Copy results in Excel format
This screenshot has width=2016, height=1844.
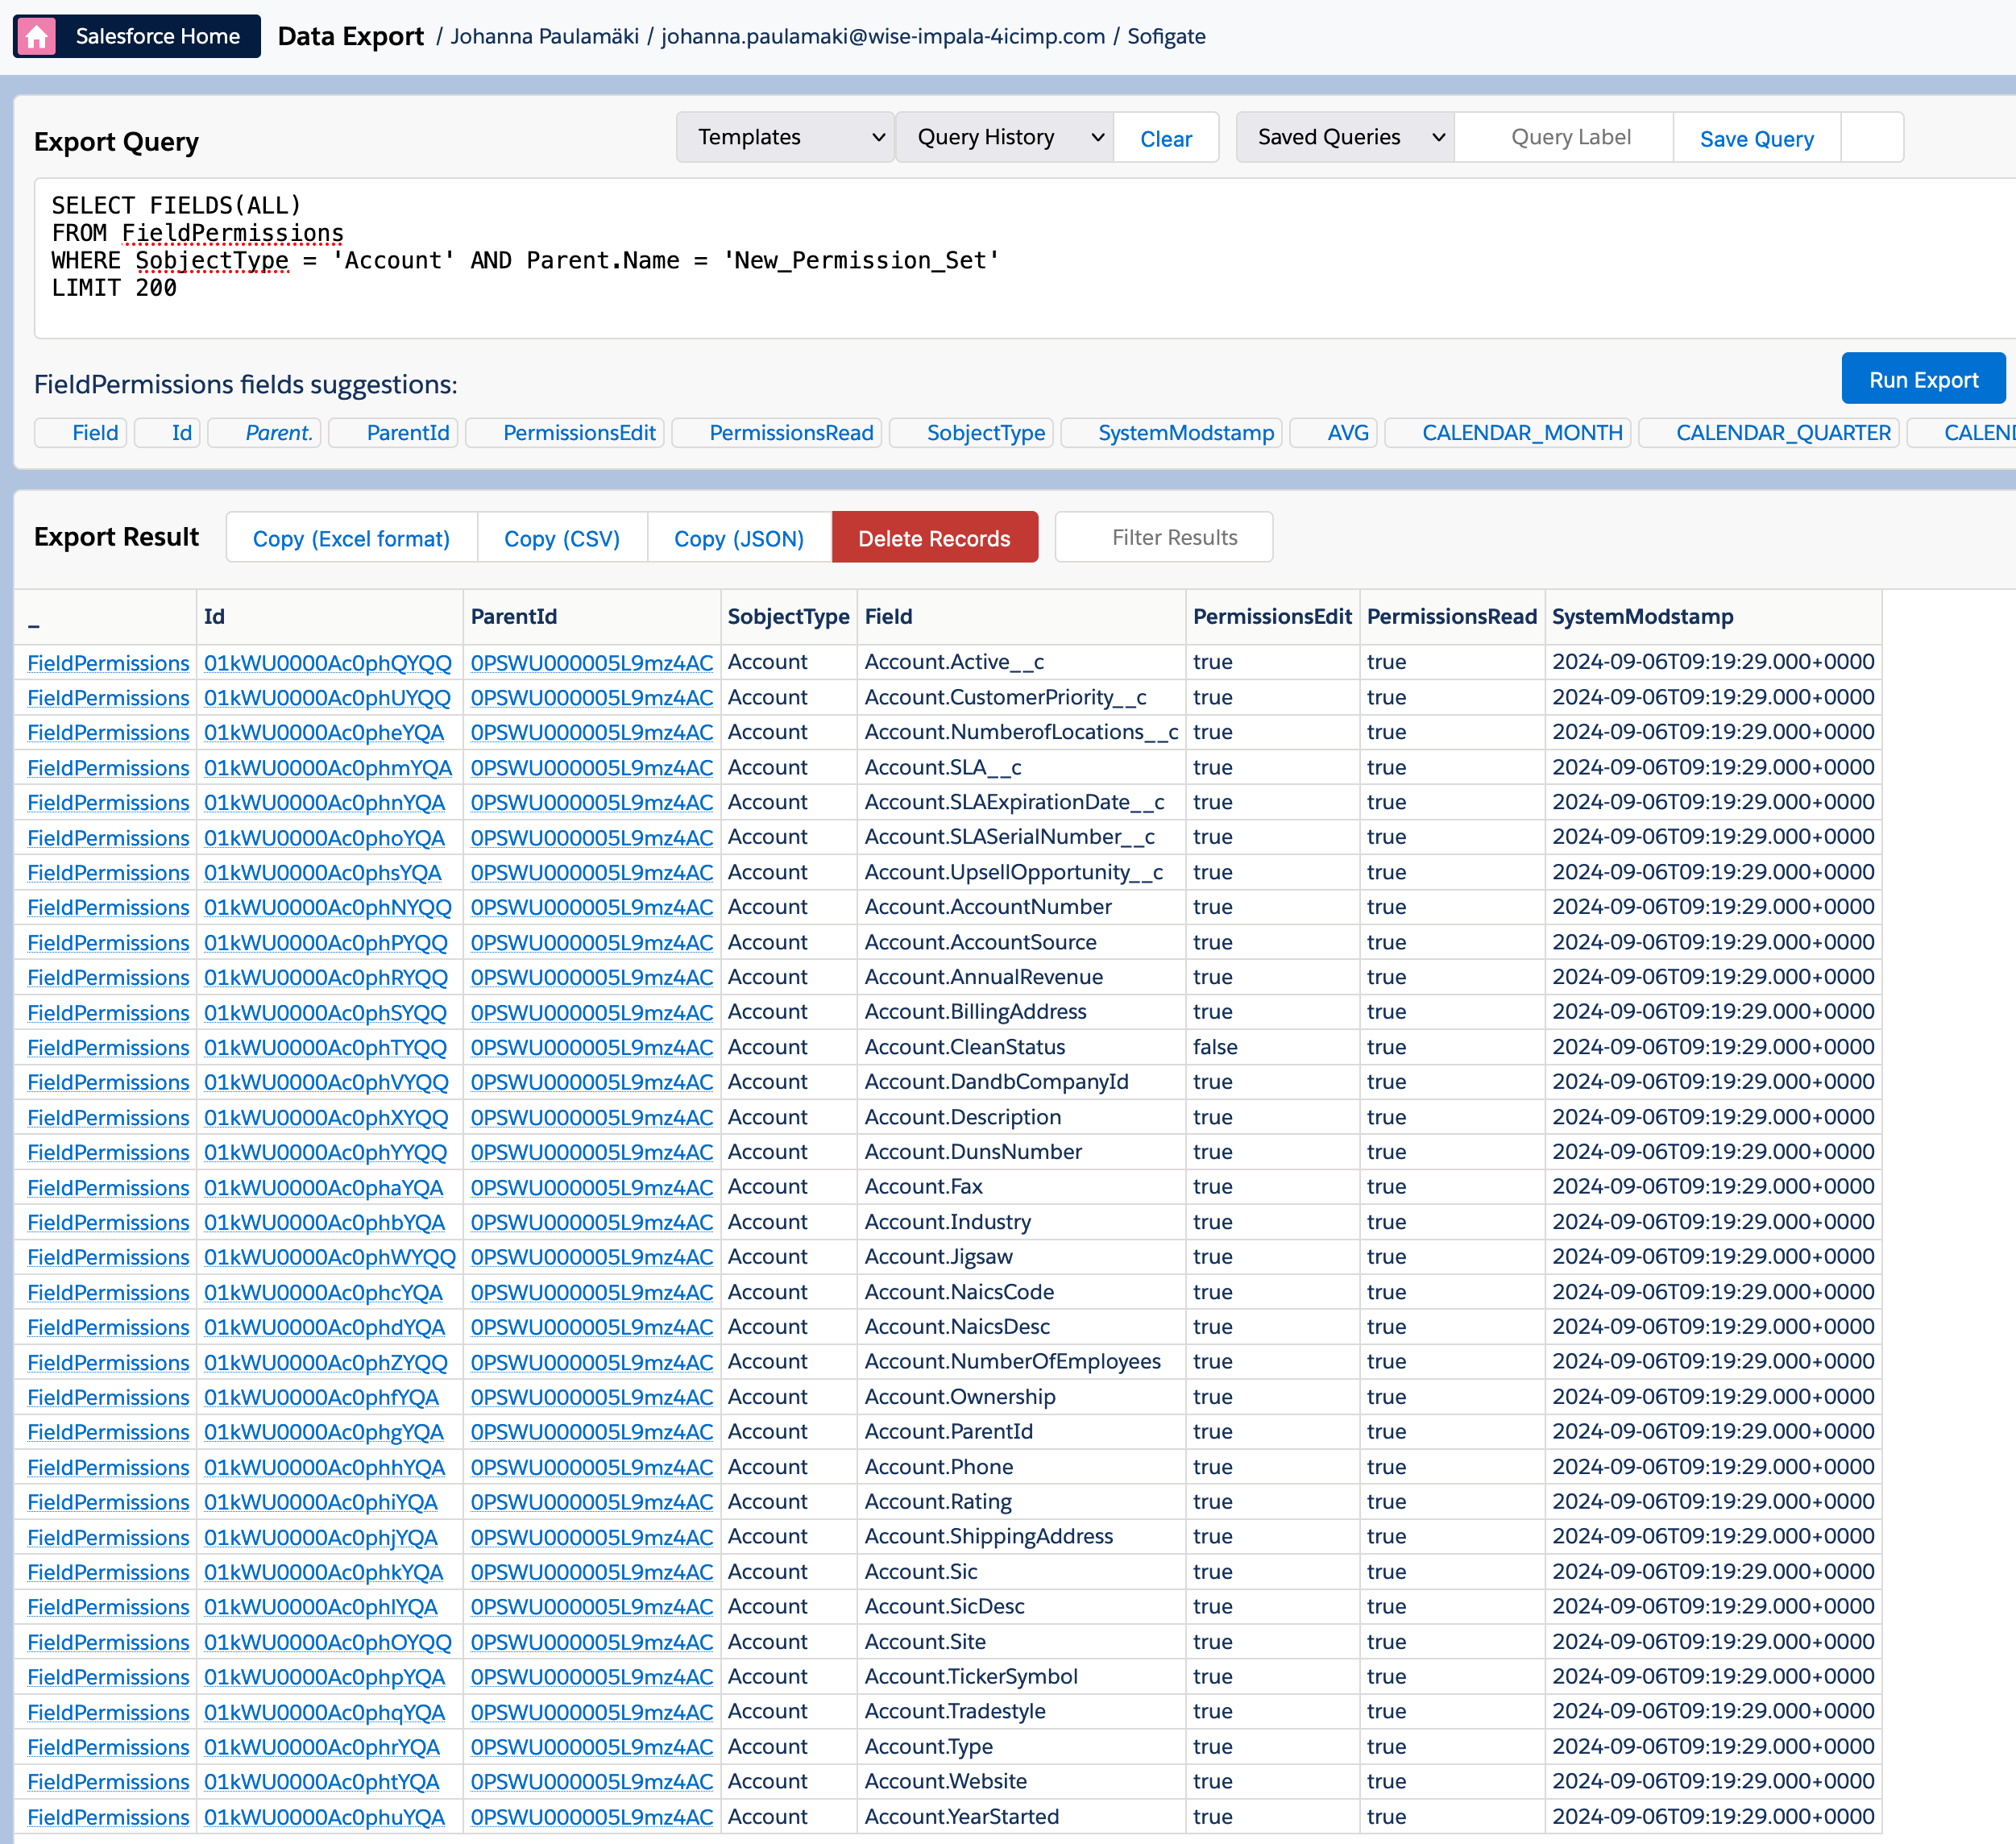pyautogui.click(x=351, y=538)
